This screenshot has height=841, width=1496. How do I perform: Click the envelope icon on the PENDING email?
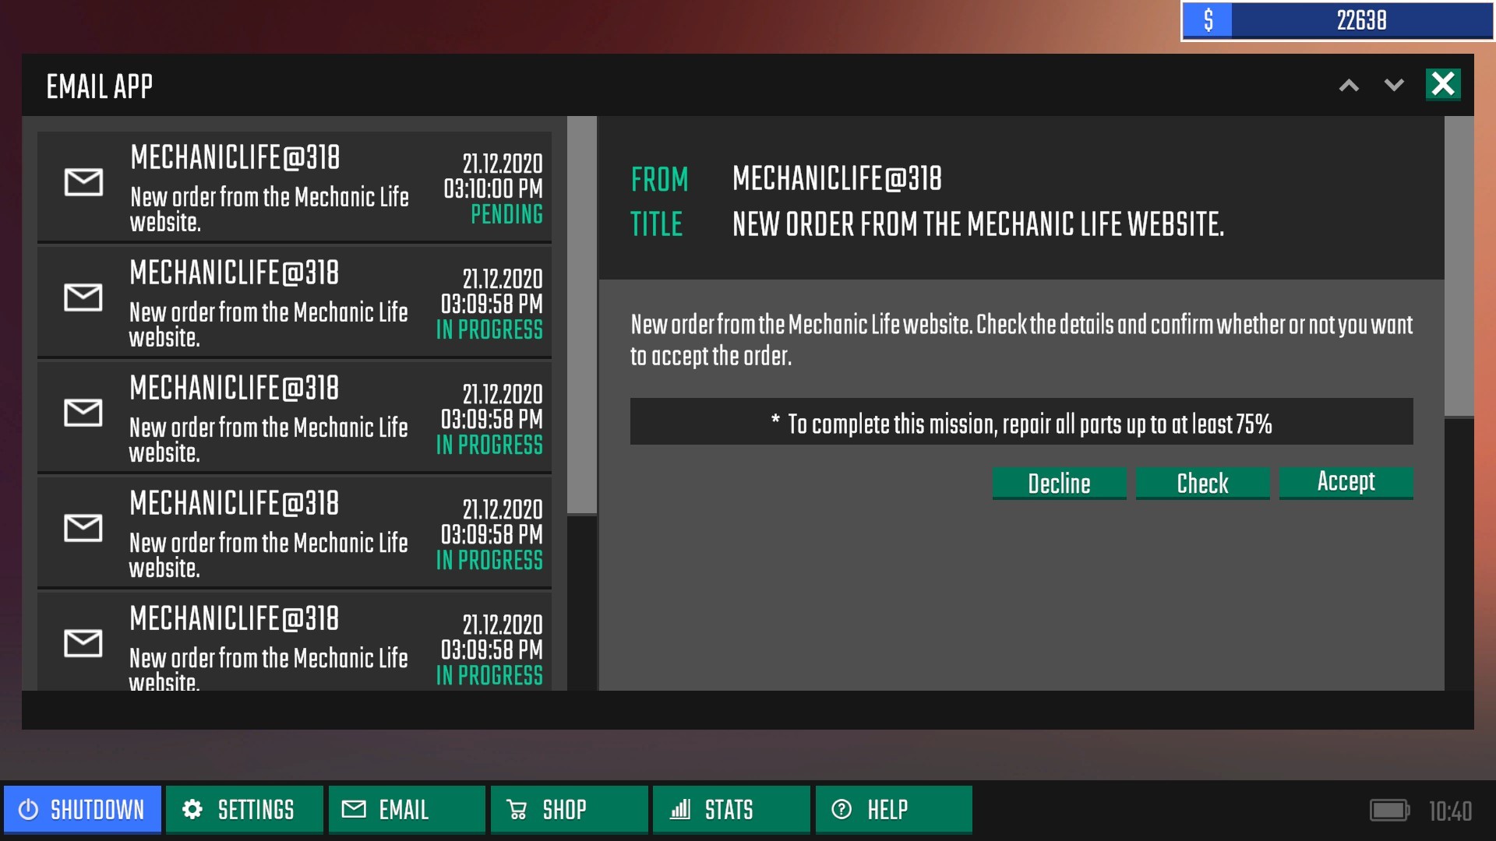83,182
